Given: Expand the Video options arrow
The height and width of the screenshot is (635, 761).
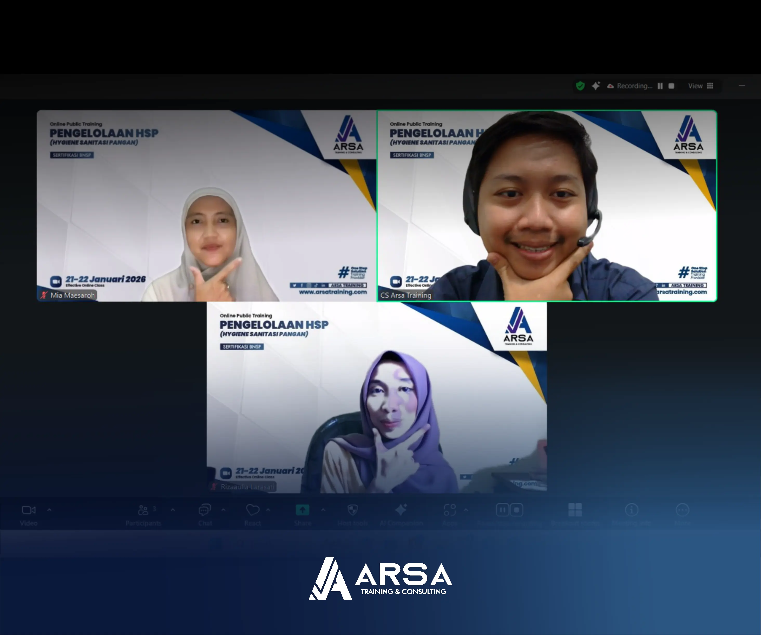Looking at the screenshot, I should coord(49,510).
